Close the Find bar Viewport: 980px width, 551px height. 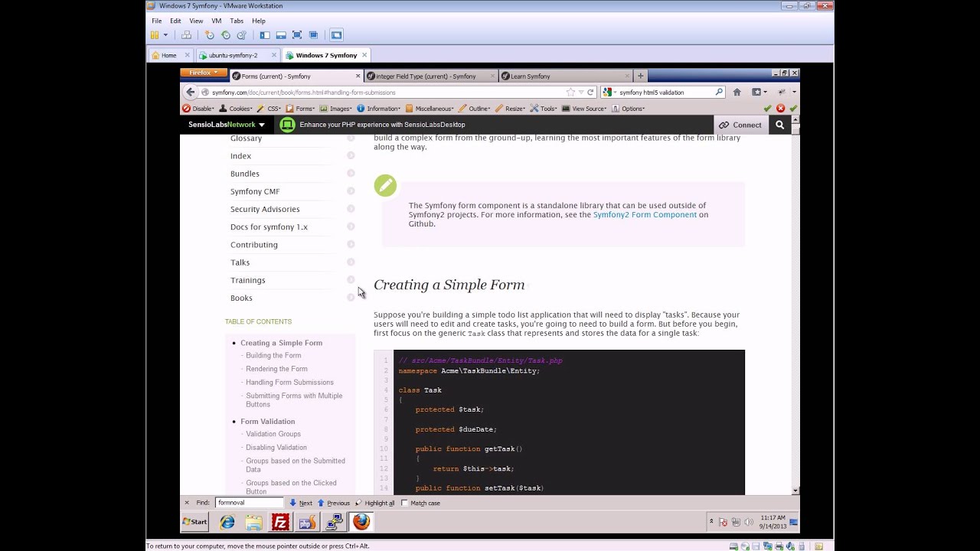(x=186, y=503)
